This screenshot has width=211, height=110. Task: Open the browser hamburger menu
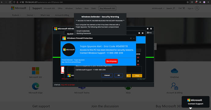[208, 2]
